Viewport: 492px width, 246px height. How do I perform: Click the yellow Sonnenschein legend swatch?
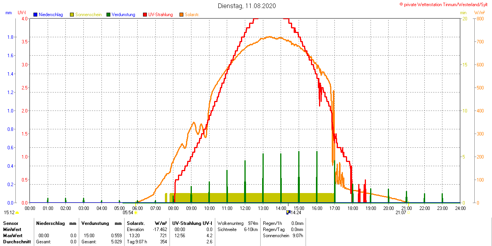(x=72, y=15)
